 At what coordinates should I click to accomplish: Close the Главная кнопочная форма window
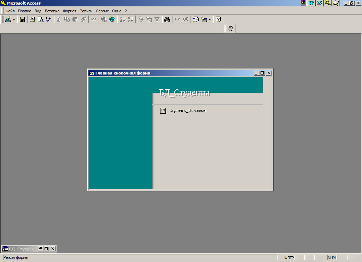269,73
